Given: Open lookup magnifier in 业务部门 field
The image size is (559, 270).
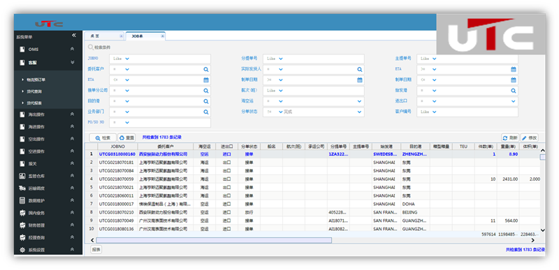Looking at the screenshot, I should [206, 112].
